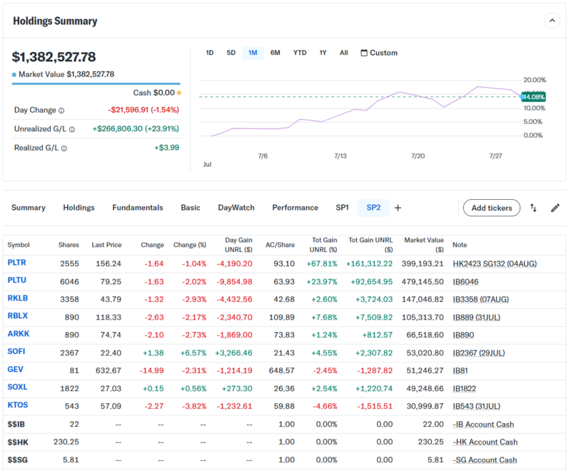Image resolution: width=571 pixels, height=471 pixels.
Task: Open the Performance tab
Action: click(x=295, y=208)
